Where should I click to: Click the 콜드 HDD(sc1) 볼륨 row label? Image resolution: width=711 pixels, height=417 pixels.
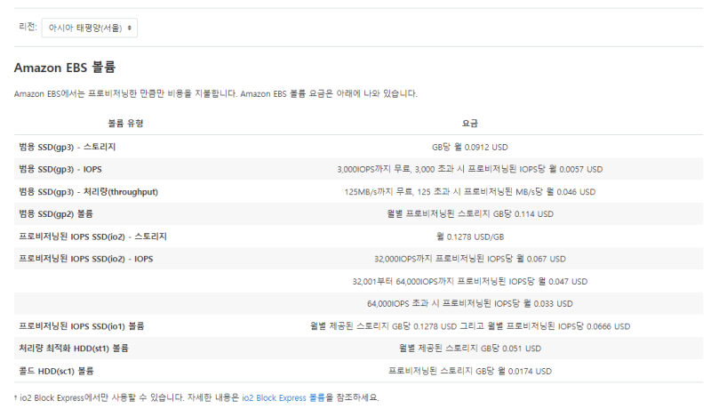pyautogui.click(x=56, y=371)
